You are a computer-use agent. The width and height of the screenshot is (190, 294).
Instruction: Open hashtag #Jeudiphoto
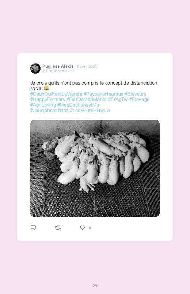pos(43,111)
